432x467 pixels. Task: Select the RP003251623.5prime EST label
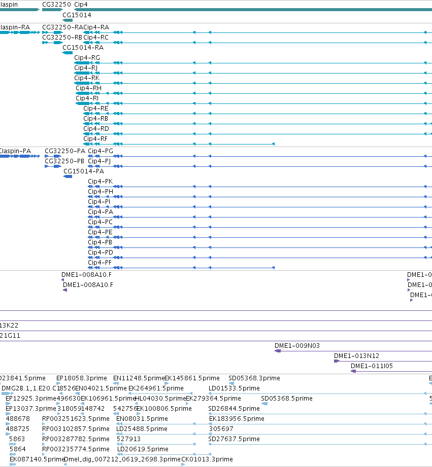(76, 419)
